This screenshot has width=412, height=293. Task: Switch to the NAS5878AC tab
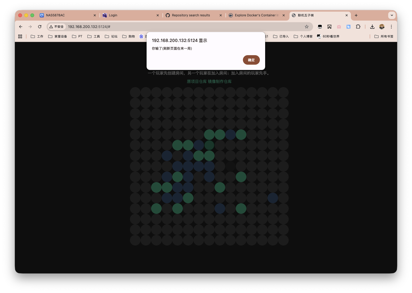click(66, 15)
